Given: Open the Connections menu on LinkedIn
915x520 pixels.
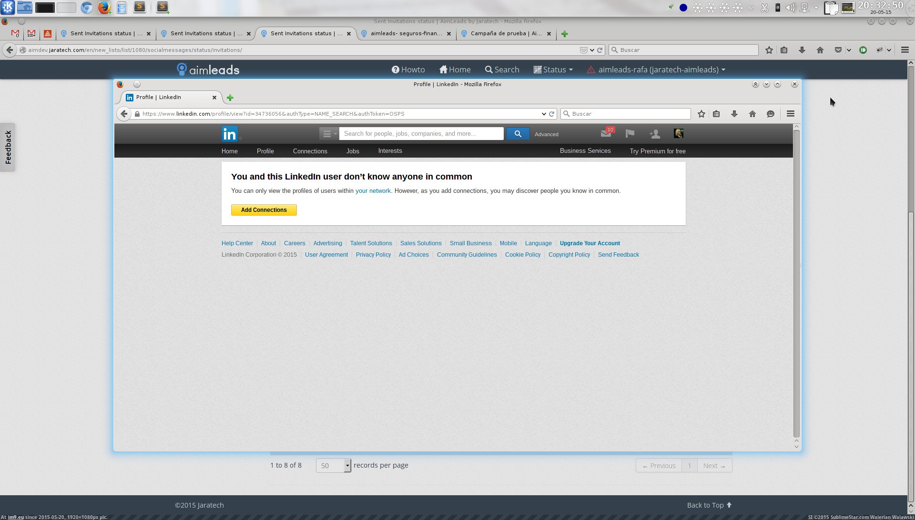Looking at the screenshot, I should coord(310,151).
